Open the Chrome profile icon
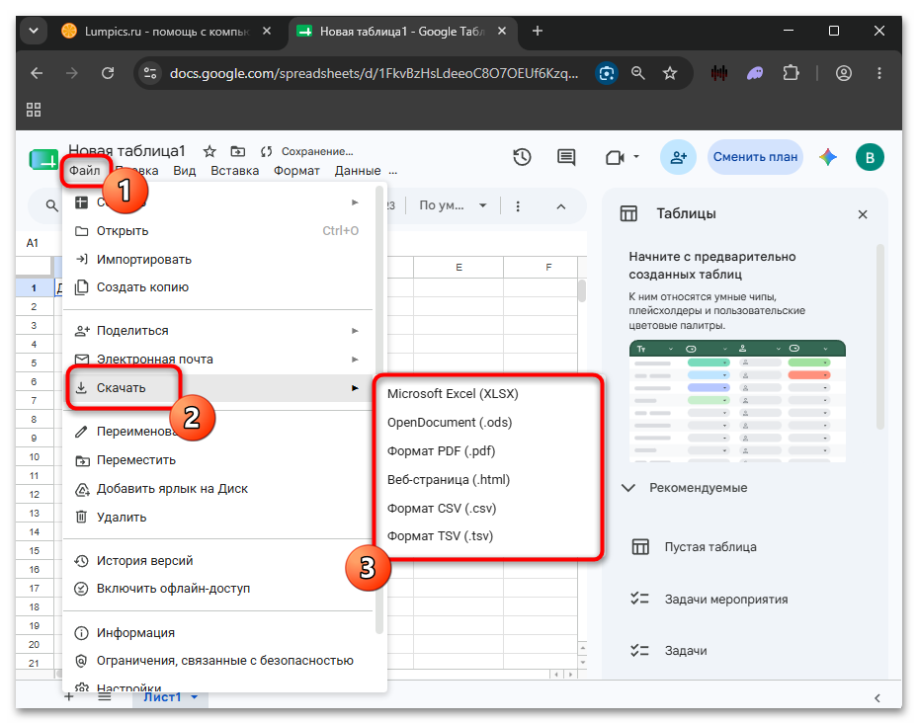This screenshot has width=918, height=724. coord(844,73)
